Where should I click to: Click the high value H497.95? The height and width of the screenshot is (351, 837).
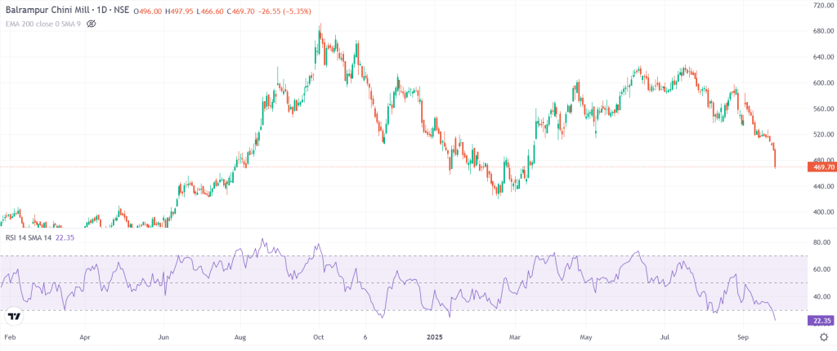(179, 11)
